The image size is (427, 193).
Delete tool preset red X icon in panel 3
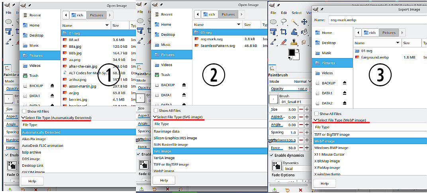pyautogui.click(x=300, y=190)
